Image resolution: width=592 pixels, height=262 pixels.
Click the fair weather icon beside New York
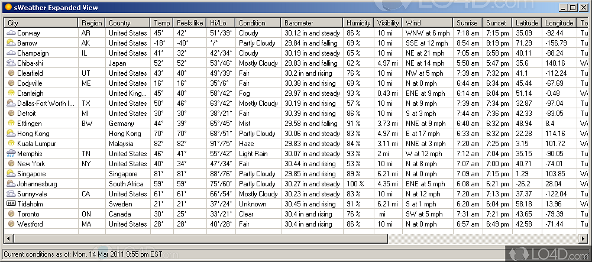pos(11,163)
